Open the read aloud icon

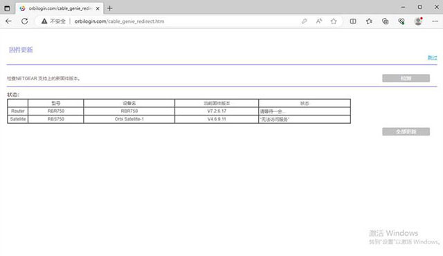coord(319,21)
